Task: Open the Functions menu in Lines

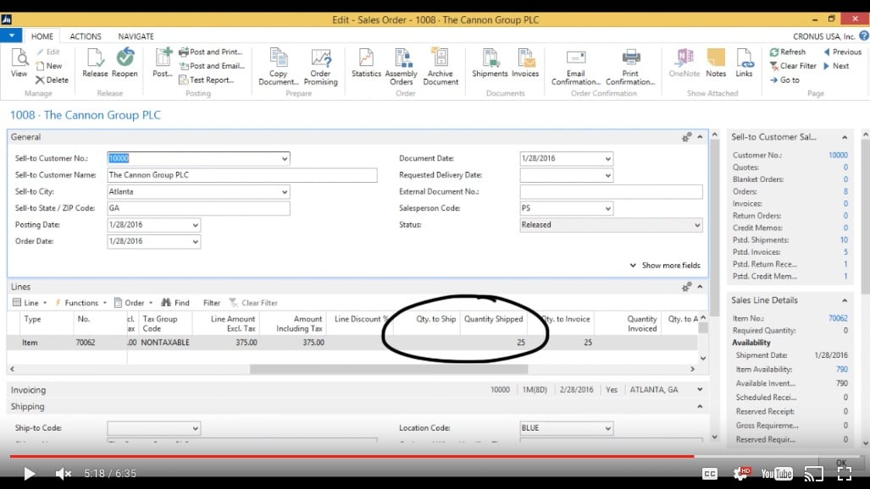Action: tap(80, 303)
